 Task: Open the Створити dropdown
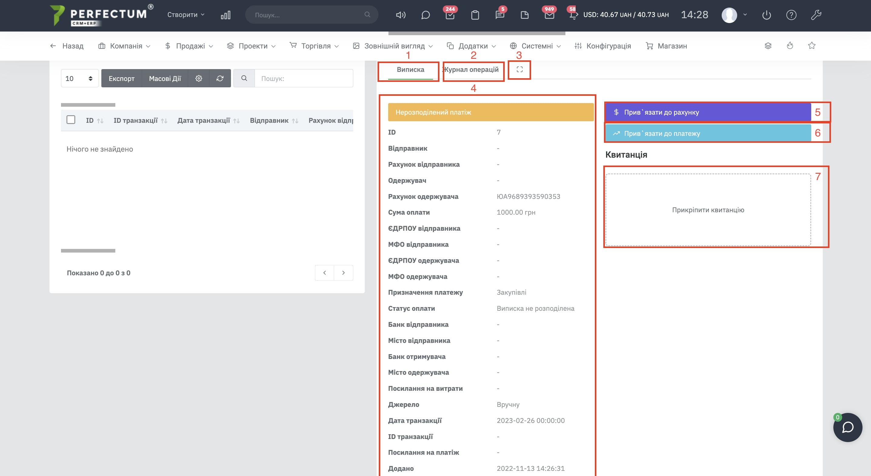click(x=186, y=15)
